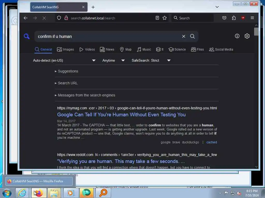Expand the Search URL section

click(66, 83)
